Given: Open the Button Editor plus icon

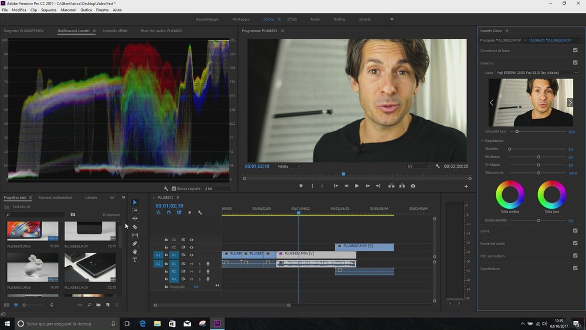Looking at the screenshot, I should (466, 186).
